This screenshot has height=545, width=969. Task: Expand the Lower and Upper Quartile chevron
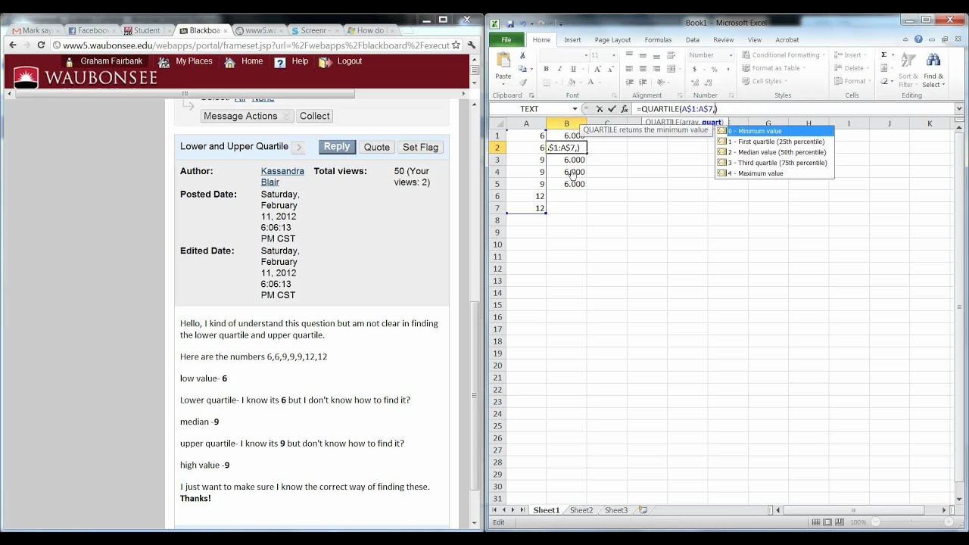coord(298,148)
